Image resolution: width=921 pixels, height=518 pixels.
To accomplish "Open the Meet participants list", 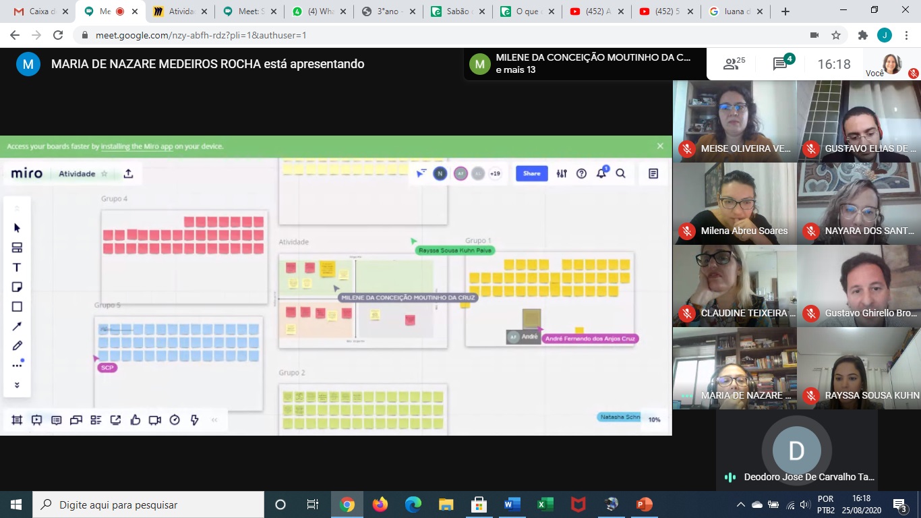I will pos(734,64).
